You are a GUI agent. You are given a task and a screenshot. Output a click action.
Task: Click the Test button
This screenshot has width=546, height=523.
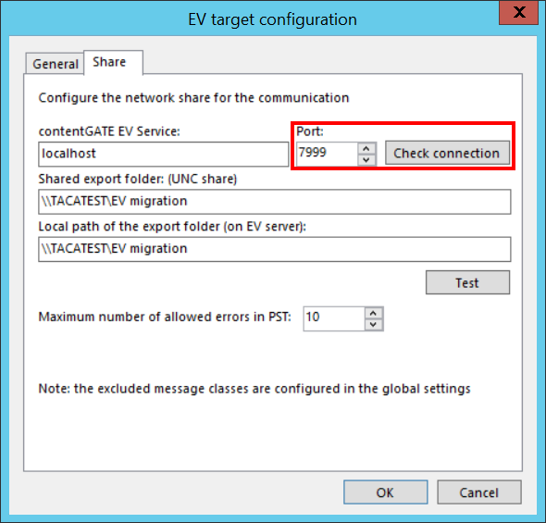click(467, 282)
